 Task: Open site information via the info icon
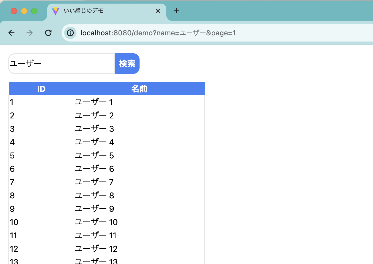[70, 33]
